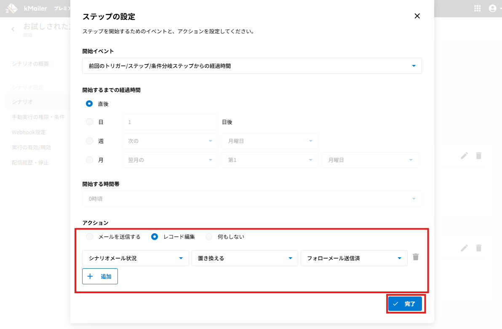Click the lower trash delete icon
Screen dimensions: 502x329
tap(478, 248)
